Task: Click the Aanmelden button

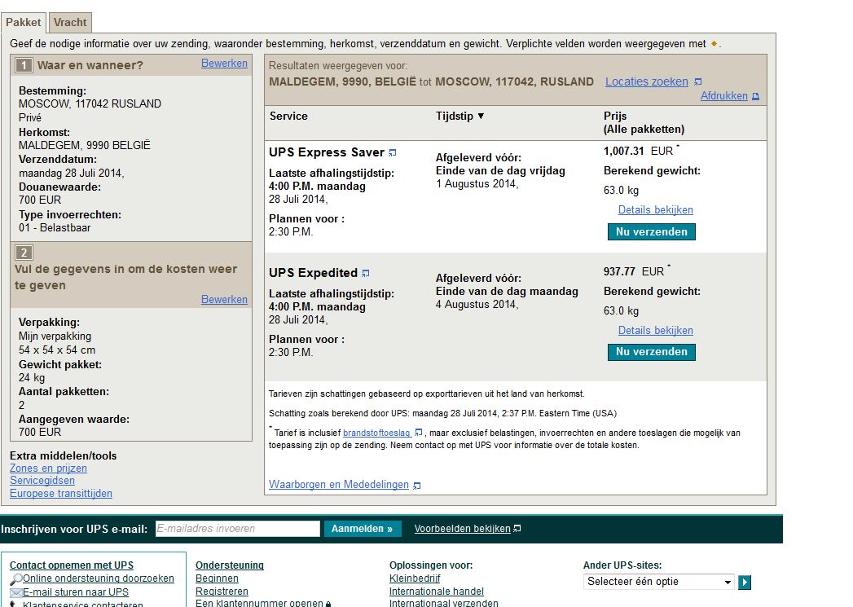Action: [363, 529]
